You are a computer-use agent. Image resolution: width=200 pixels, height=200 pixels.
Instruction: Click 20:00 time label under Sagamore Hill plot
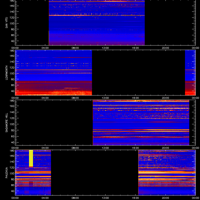pyautogui.click(x=165, y=148)
